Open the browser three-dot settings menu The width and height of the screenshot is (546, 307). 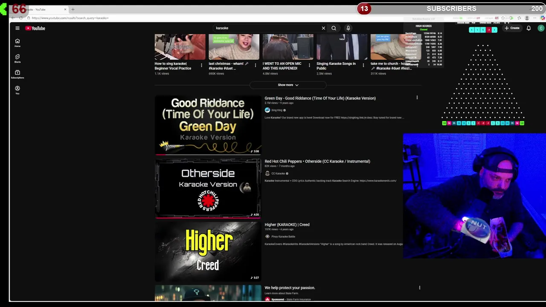point(535,18)
